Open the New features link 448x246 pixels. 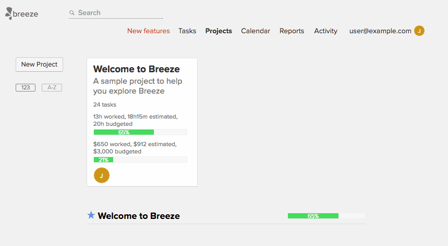[x=148, y=31]
